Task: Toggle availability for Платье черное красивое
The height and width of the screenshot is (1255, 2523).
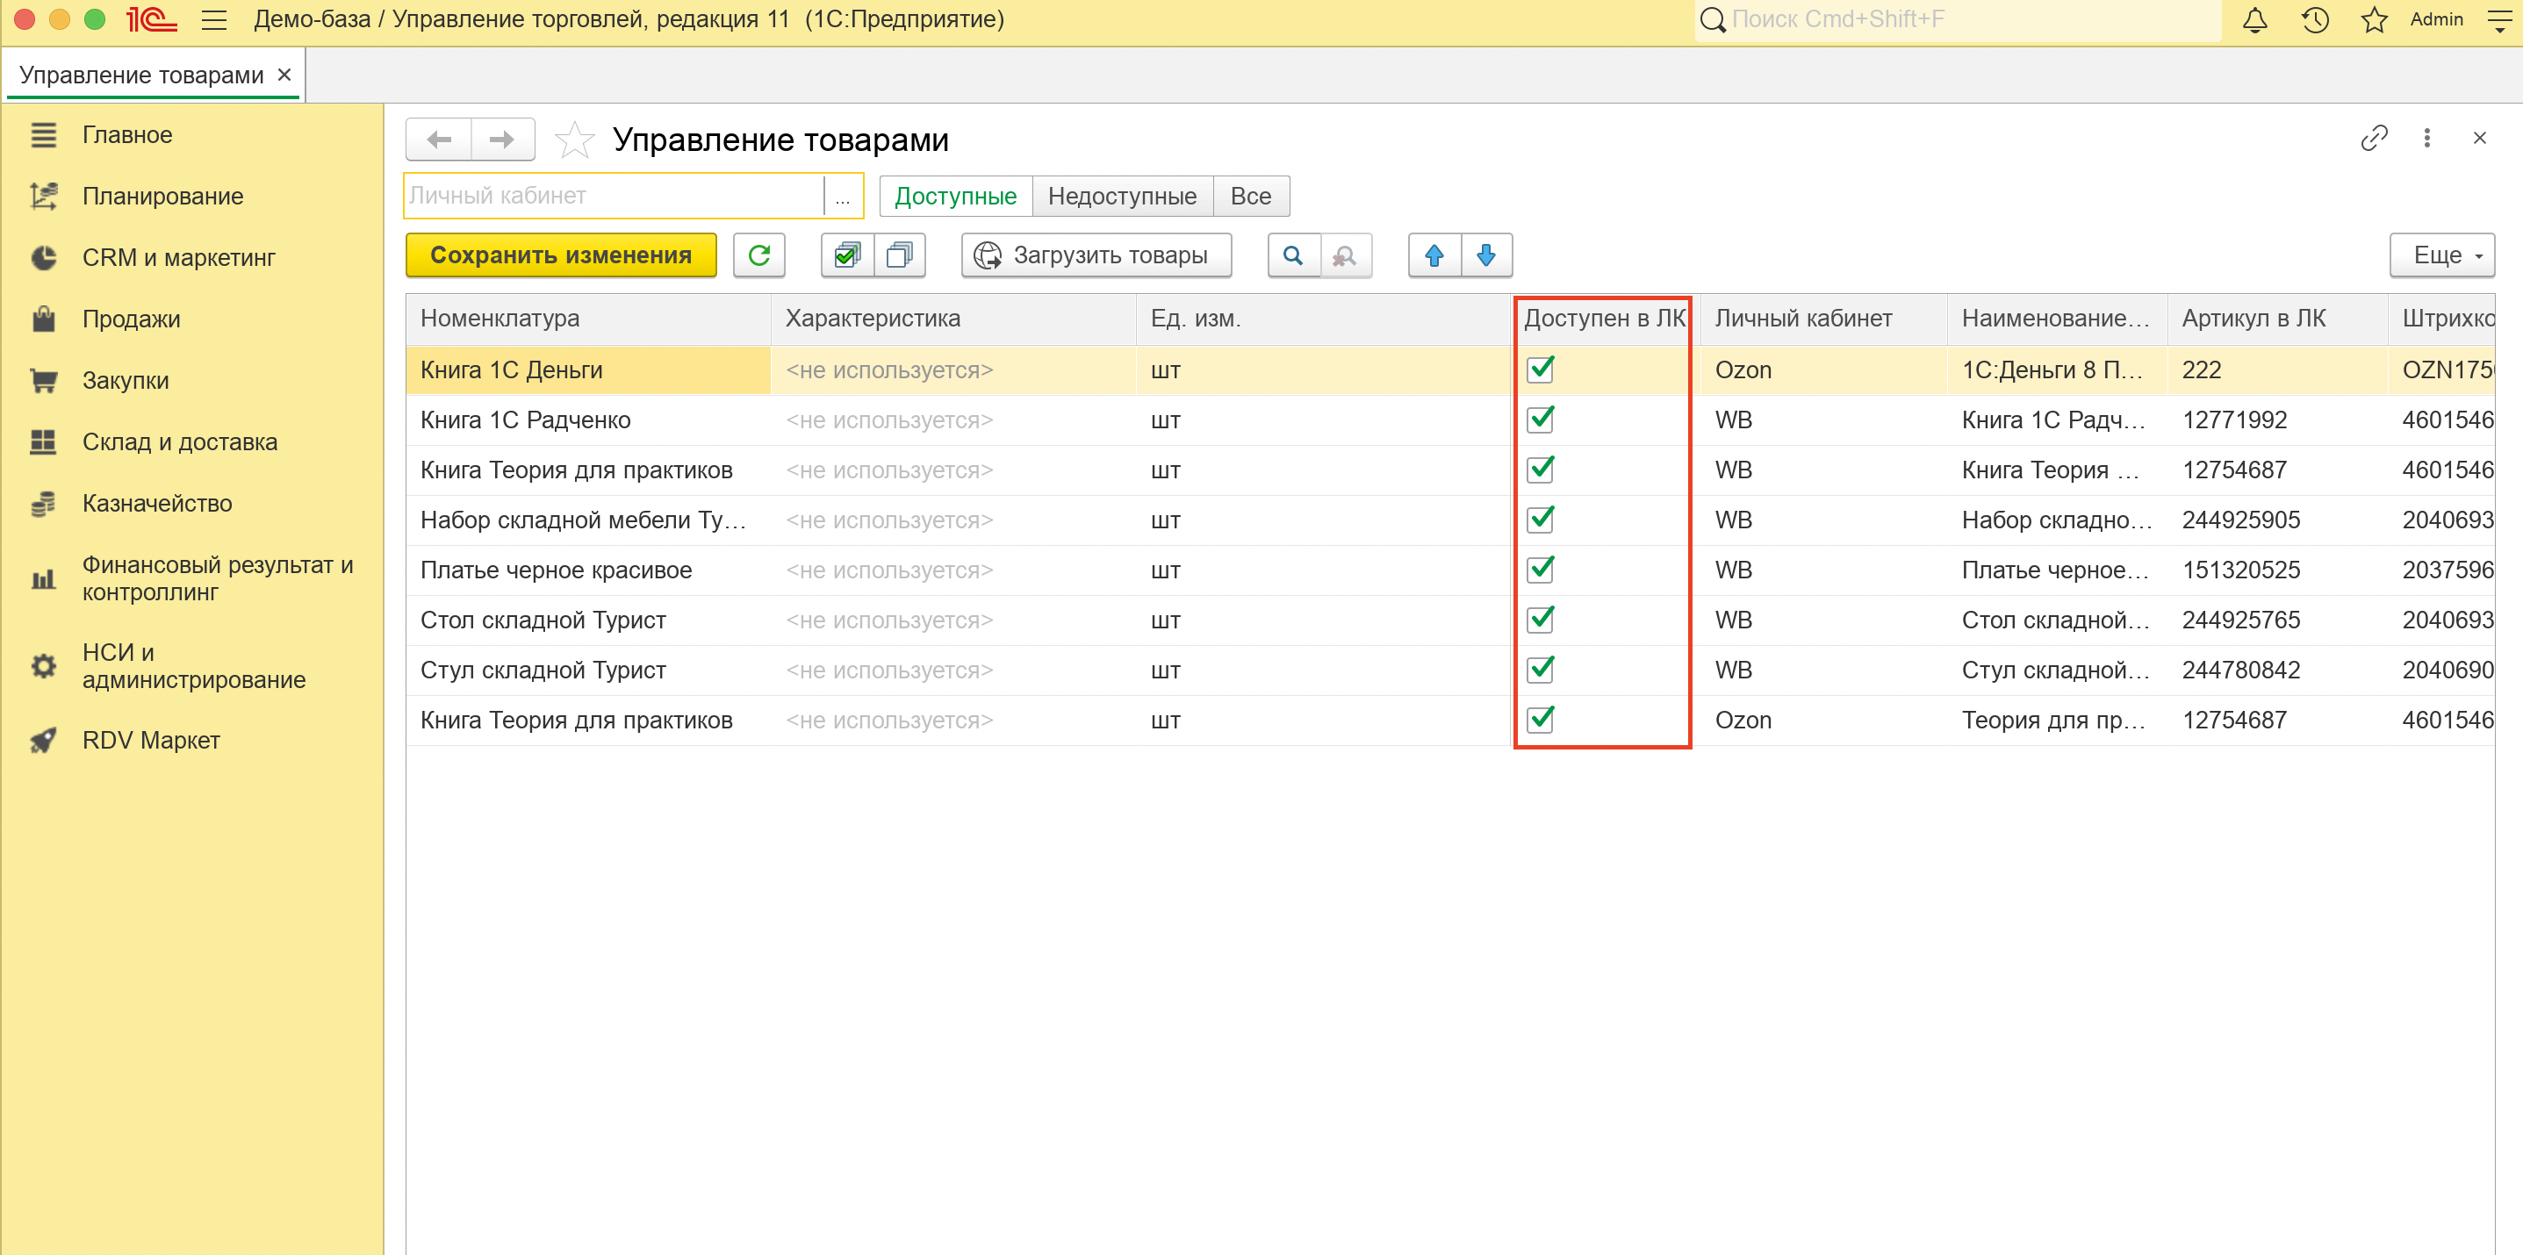Action: (x=1540, y=570)
